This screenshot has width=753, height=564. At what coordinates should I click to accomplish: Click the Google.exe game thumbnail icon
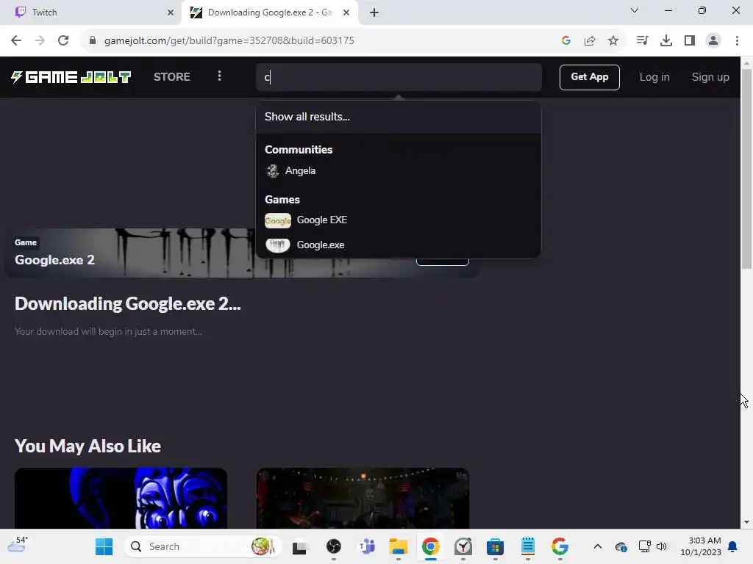(x=277, y=245)
